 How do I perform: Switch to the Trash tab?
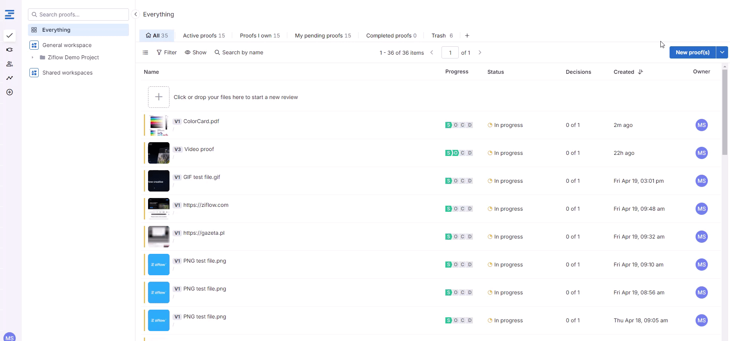point(442,36)
